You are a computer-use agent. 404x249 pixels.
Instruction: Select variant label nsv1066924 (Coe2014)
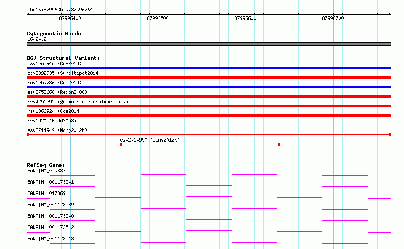[54, 111]
